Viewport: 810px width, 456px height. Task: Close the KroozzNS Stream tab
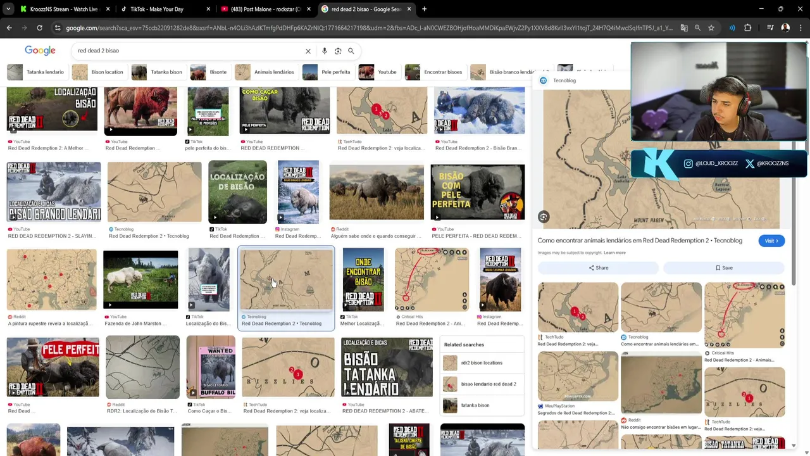(108, 9)
